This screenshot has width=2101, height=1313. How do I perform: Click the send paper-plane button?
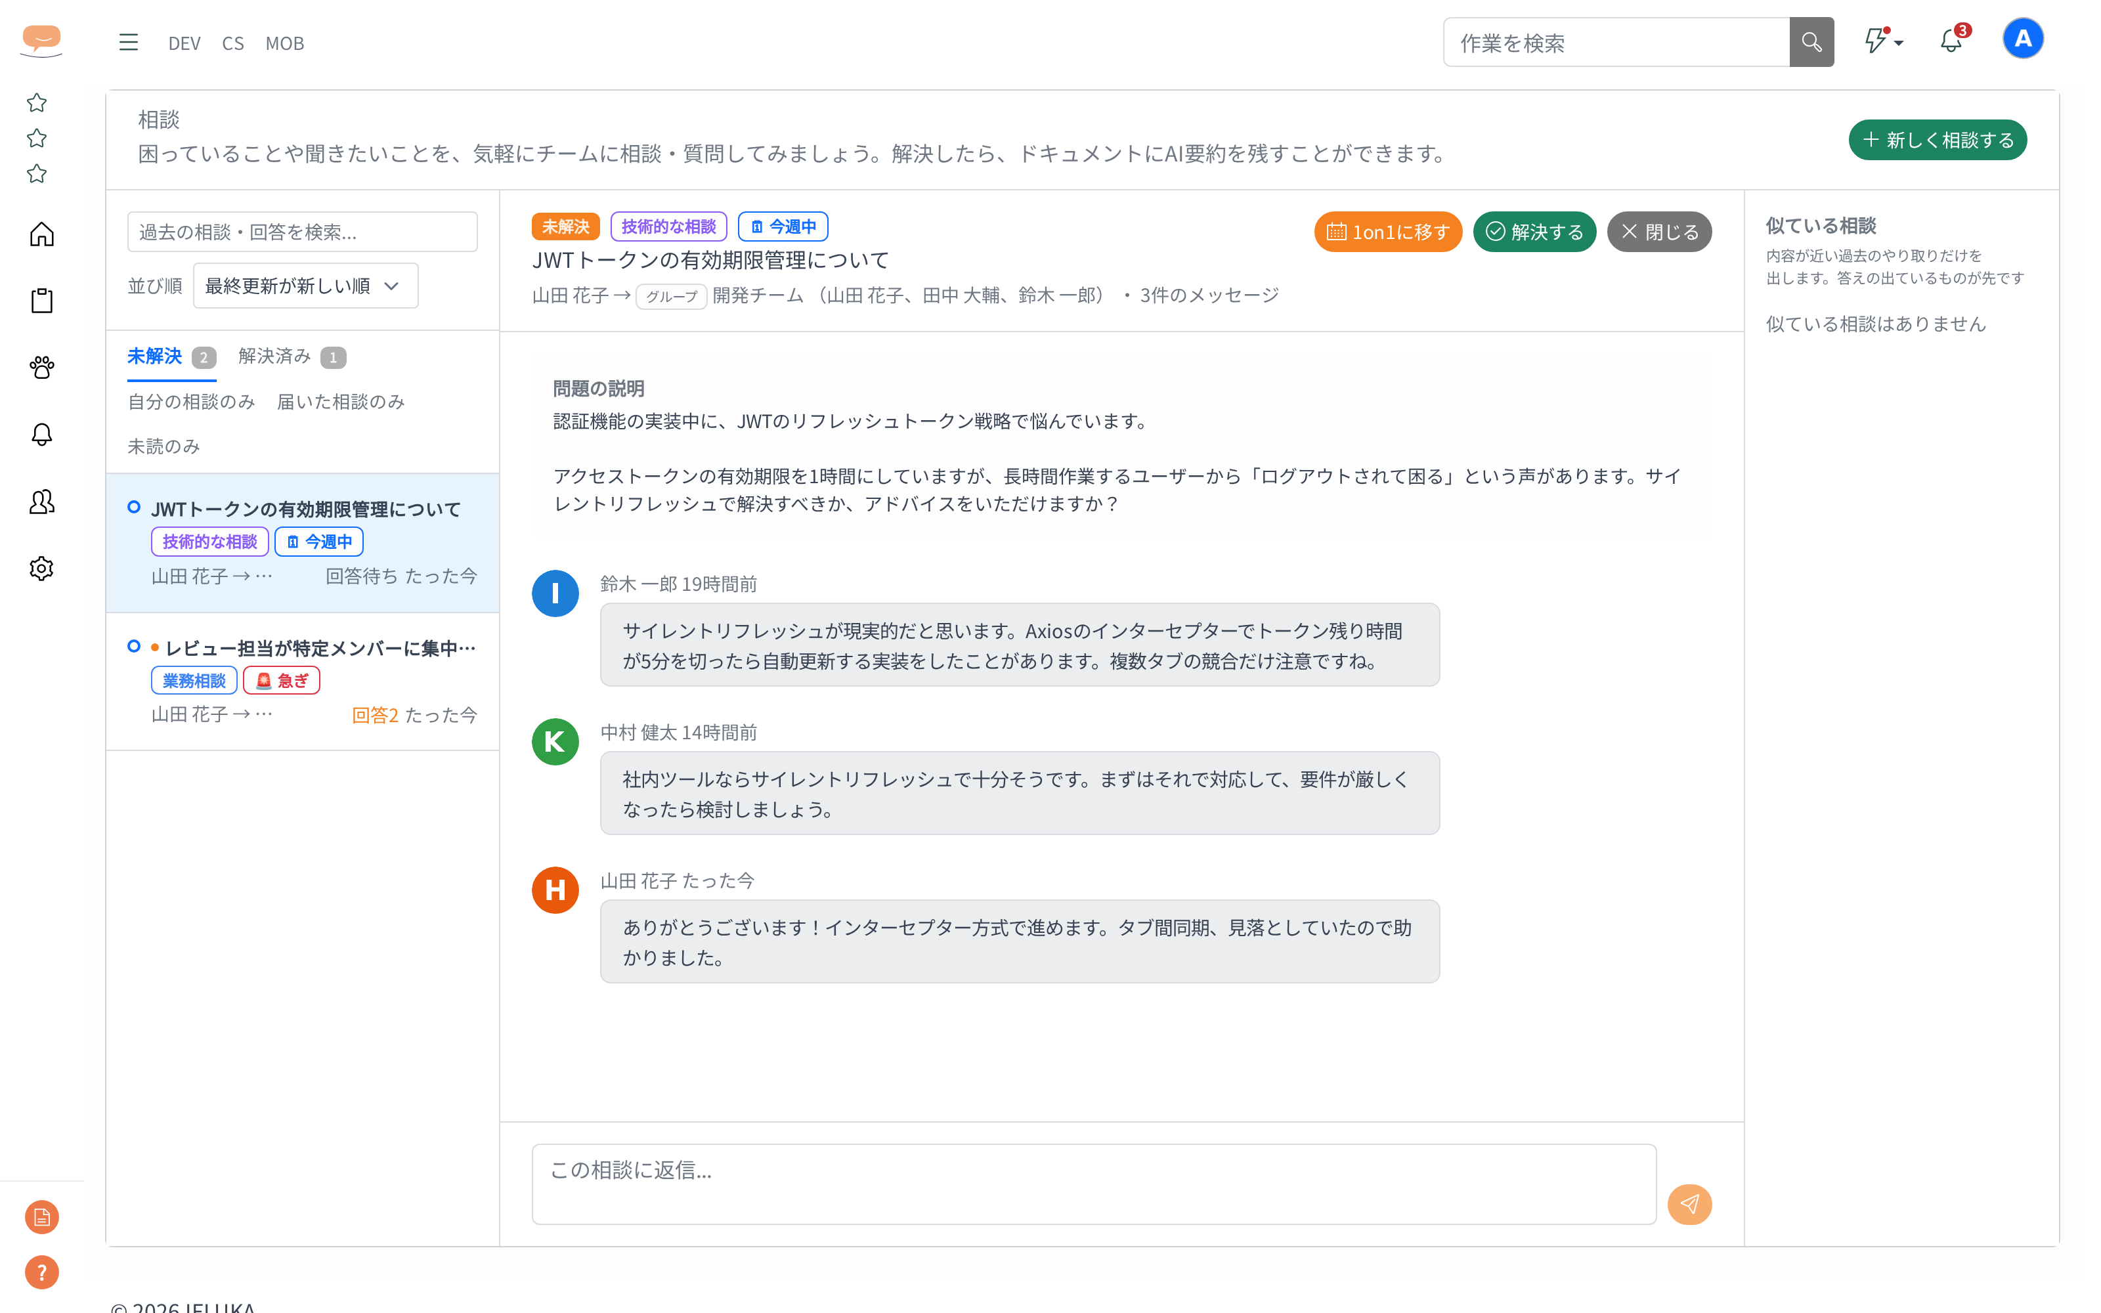click(x=1689, y=1205)
